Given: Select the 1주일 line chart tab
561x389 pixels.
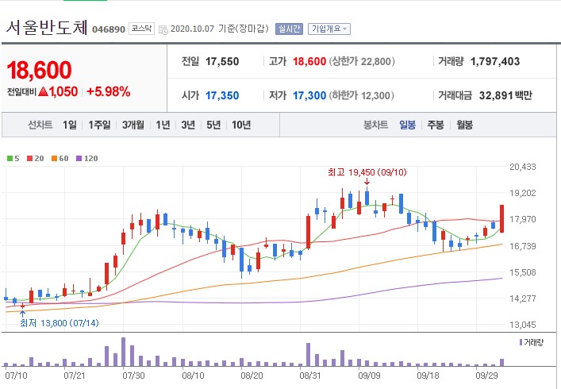Looking at the screenshot, I should 99,125.
